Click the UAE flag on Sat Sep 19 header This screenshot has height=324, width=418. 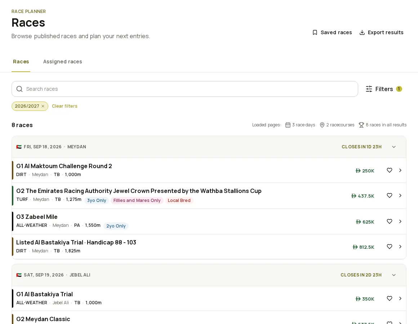click(19, 275)
